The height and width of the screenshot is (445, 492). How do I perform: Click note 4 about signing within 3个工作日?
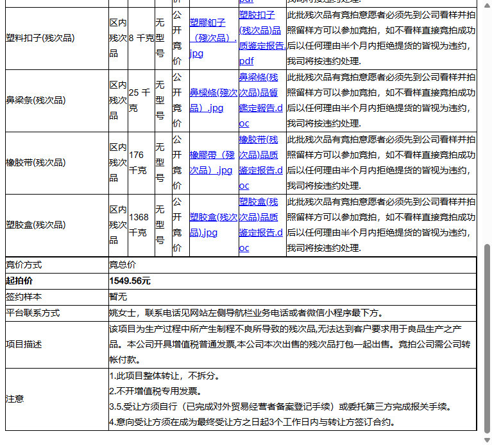coord(252,422)
